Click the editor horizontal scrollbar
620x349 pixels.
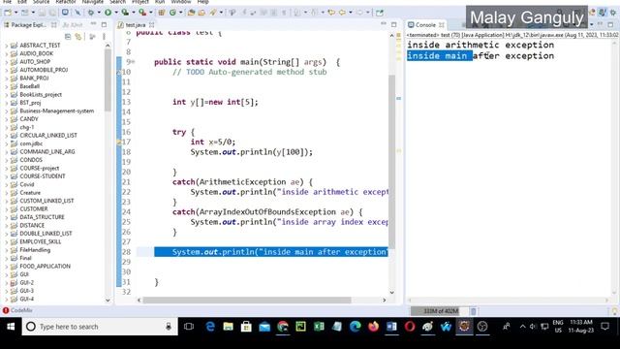[247, 301]
